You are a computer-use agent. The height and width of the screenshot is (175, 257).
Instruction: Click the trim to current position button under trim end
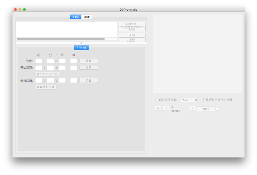click(46, 87)
